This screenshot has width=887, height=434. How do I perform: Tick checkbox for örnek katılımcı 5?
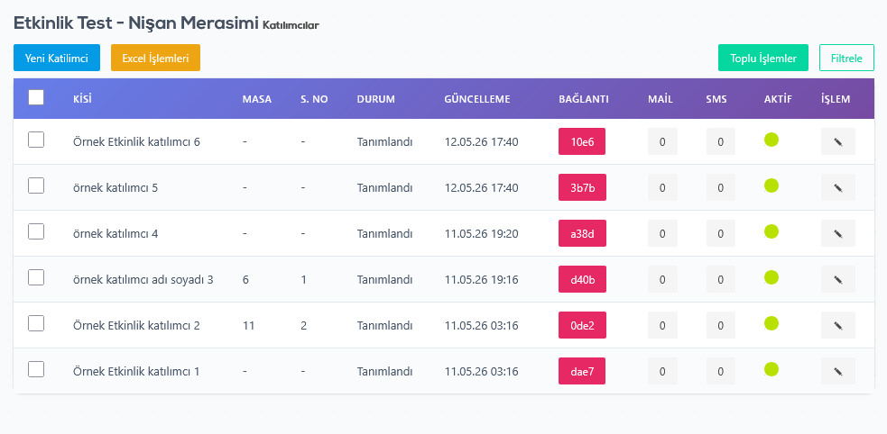36,185
